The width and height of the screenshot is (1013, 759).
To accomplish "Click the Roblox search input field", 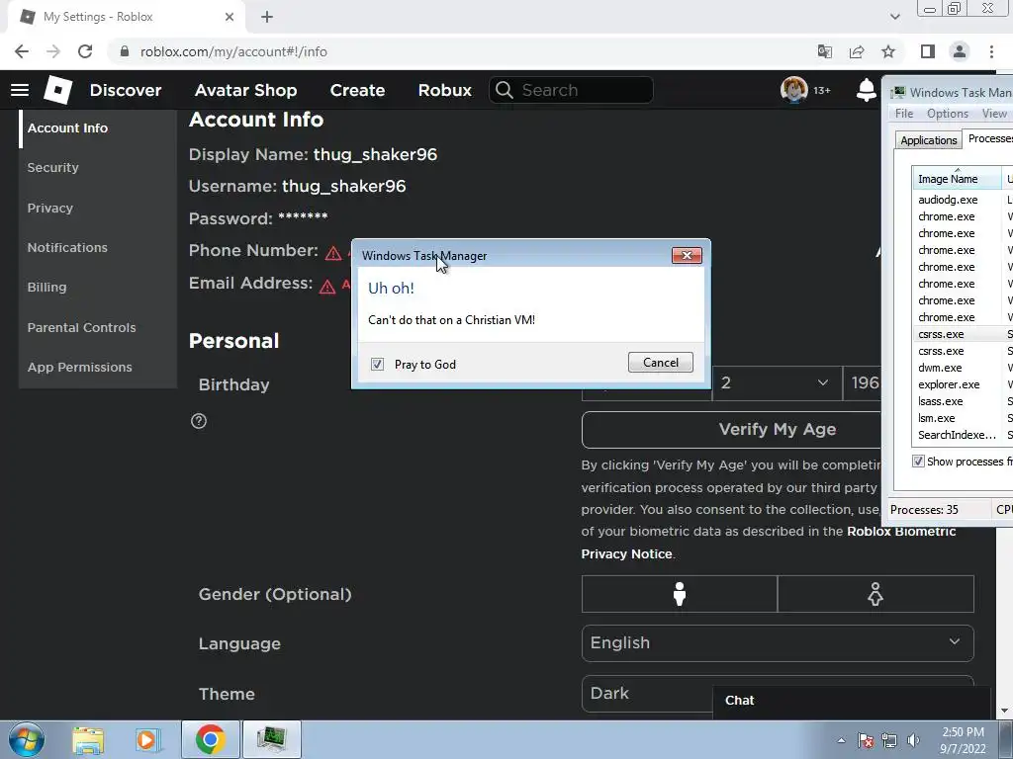I will click(571, 90).
